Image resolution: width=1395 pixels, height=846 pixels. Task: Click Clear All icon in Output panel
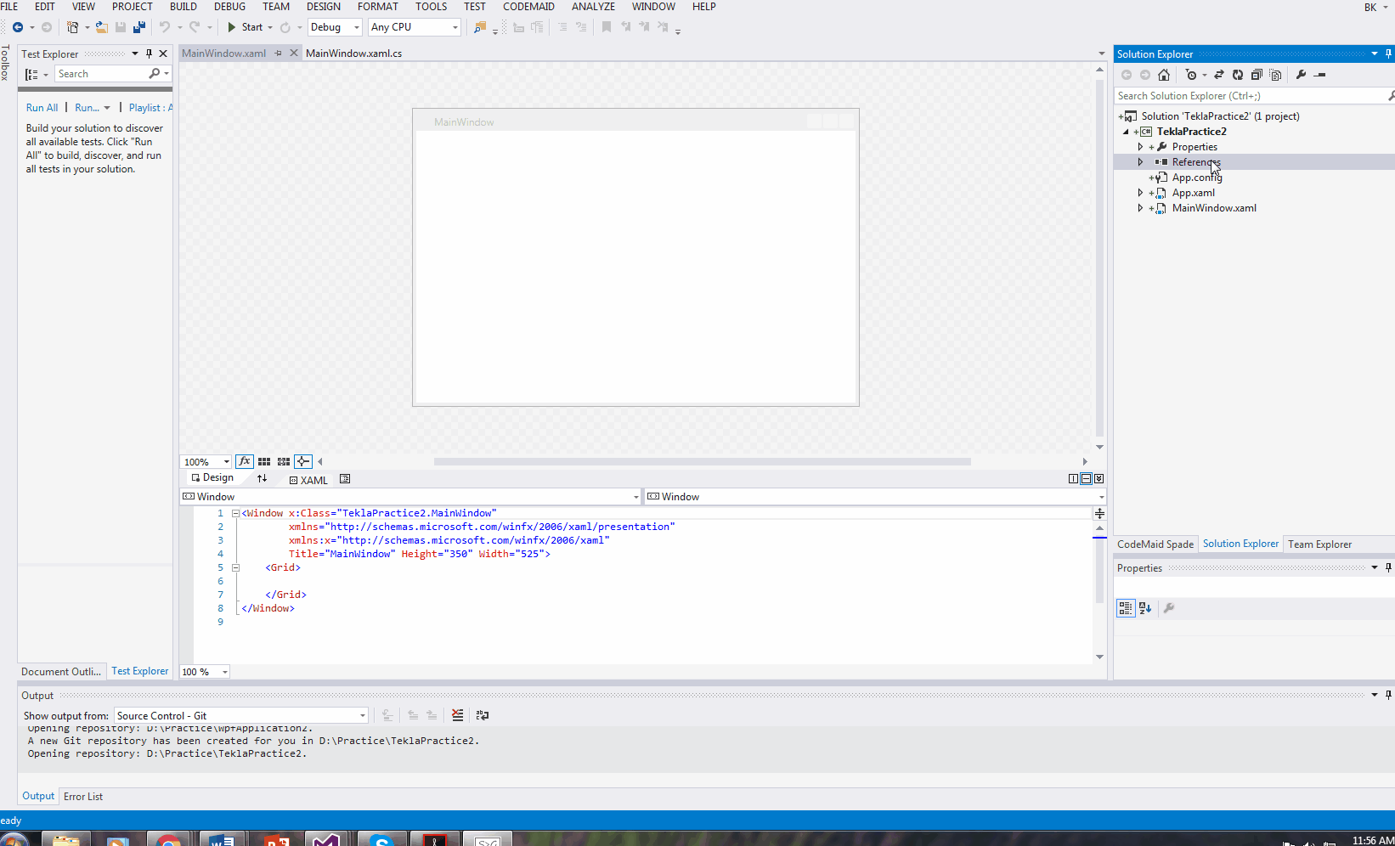[x=458, y=715]
